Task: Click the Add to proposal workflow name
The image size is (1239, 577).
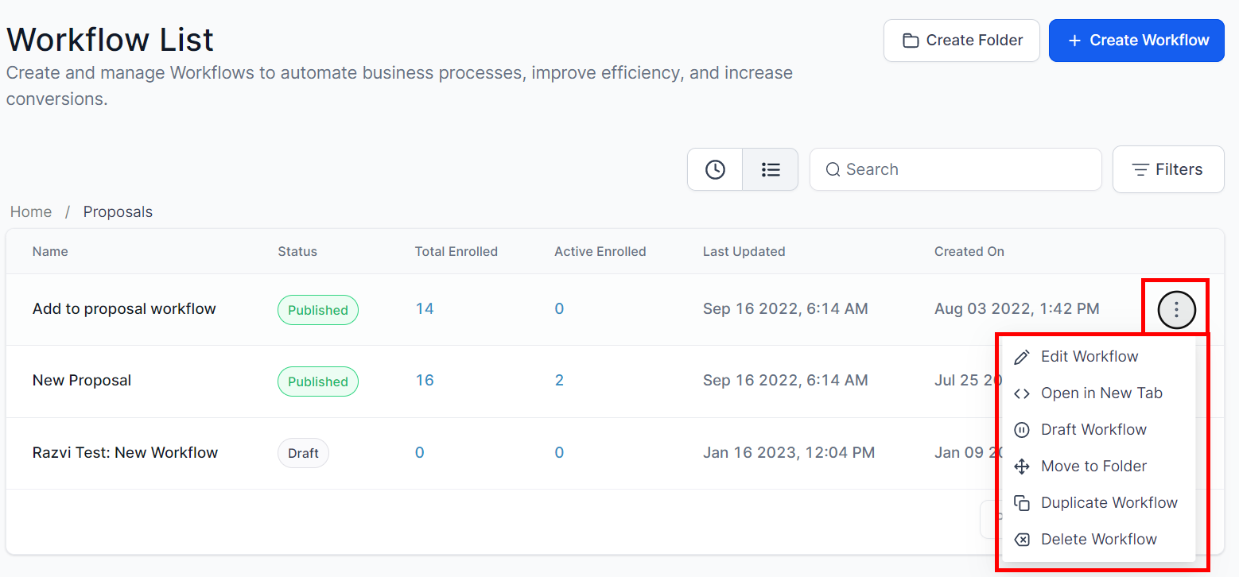Action: click(x=124, y=309)
